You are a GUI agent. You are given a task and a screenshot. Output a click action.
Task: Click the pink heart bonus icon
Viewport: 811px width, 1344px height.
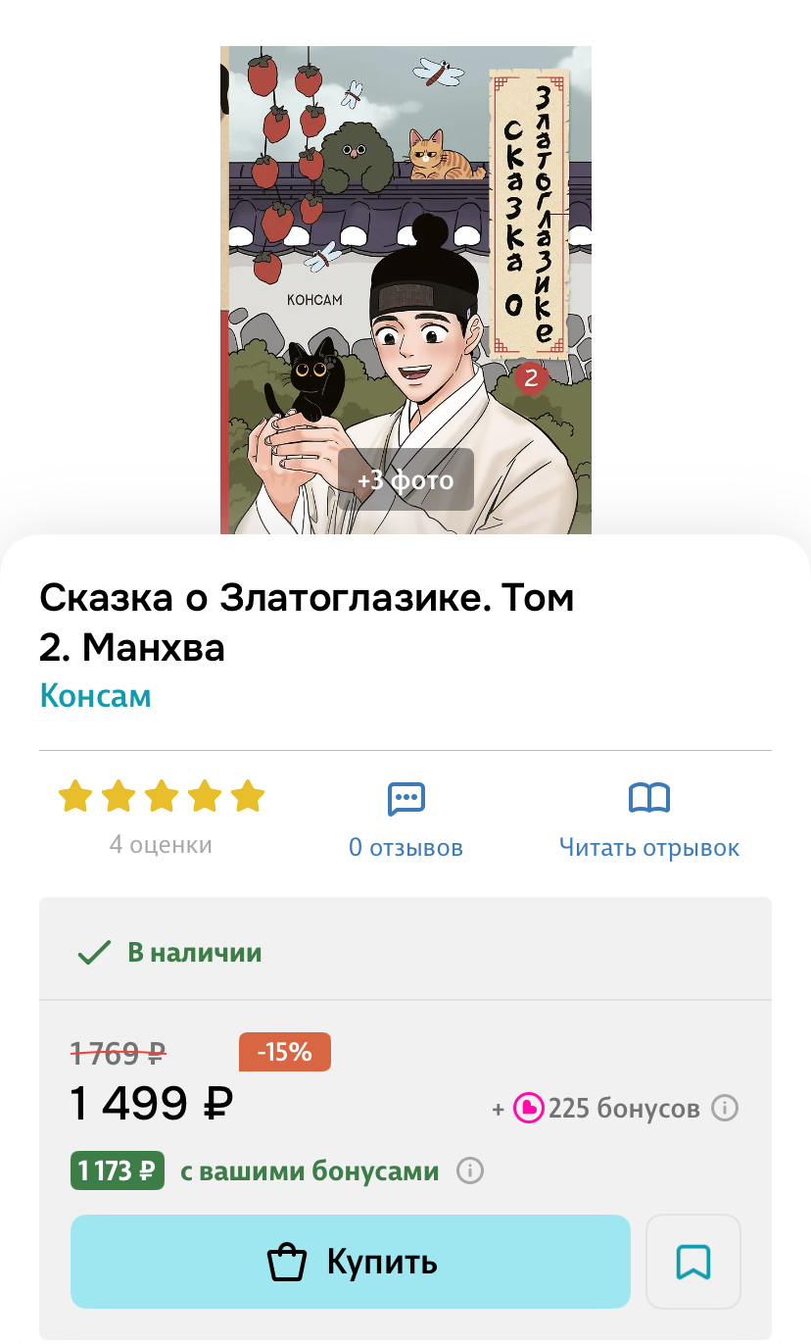(529, 1109)
